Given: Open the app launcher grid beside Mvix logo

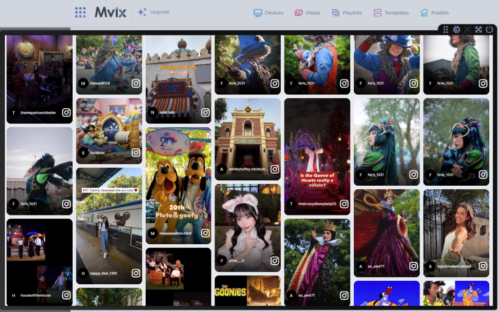Looking at the screenshot, I should pos(80,12).
